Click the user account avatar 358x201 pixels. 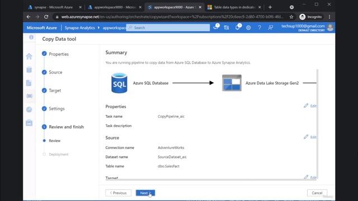330,27
